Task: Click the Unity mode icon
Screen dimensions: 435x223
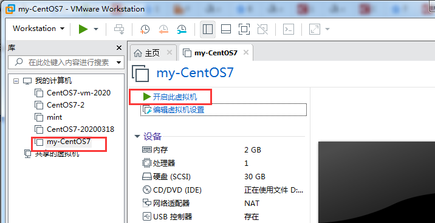Action: (x=262, y=29)
